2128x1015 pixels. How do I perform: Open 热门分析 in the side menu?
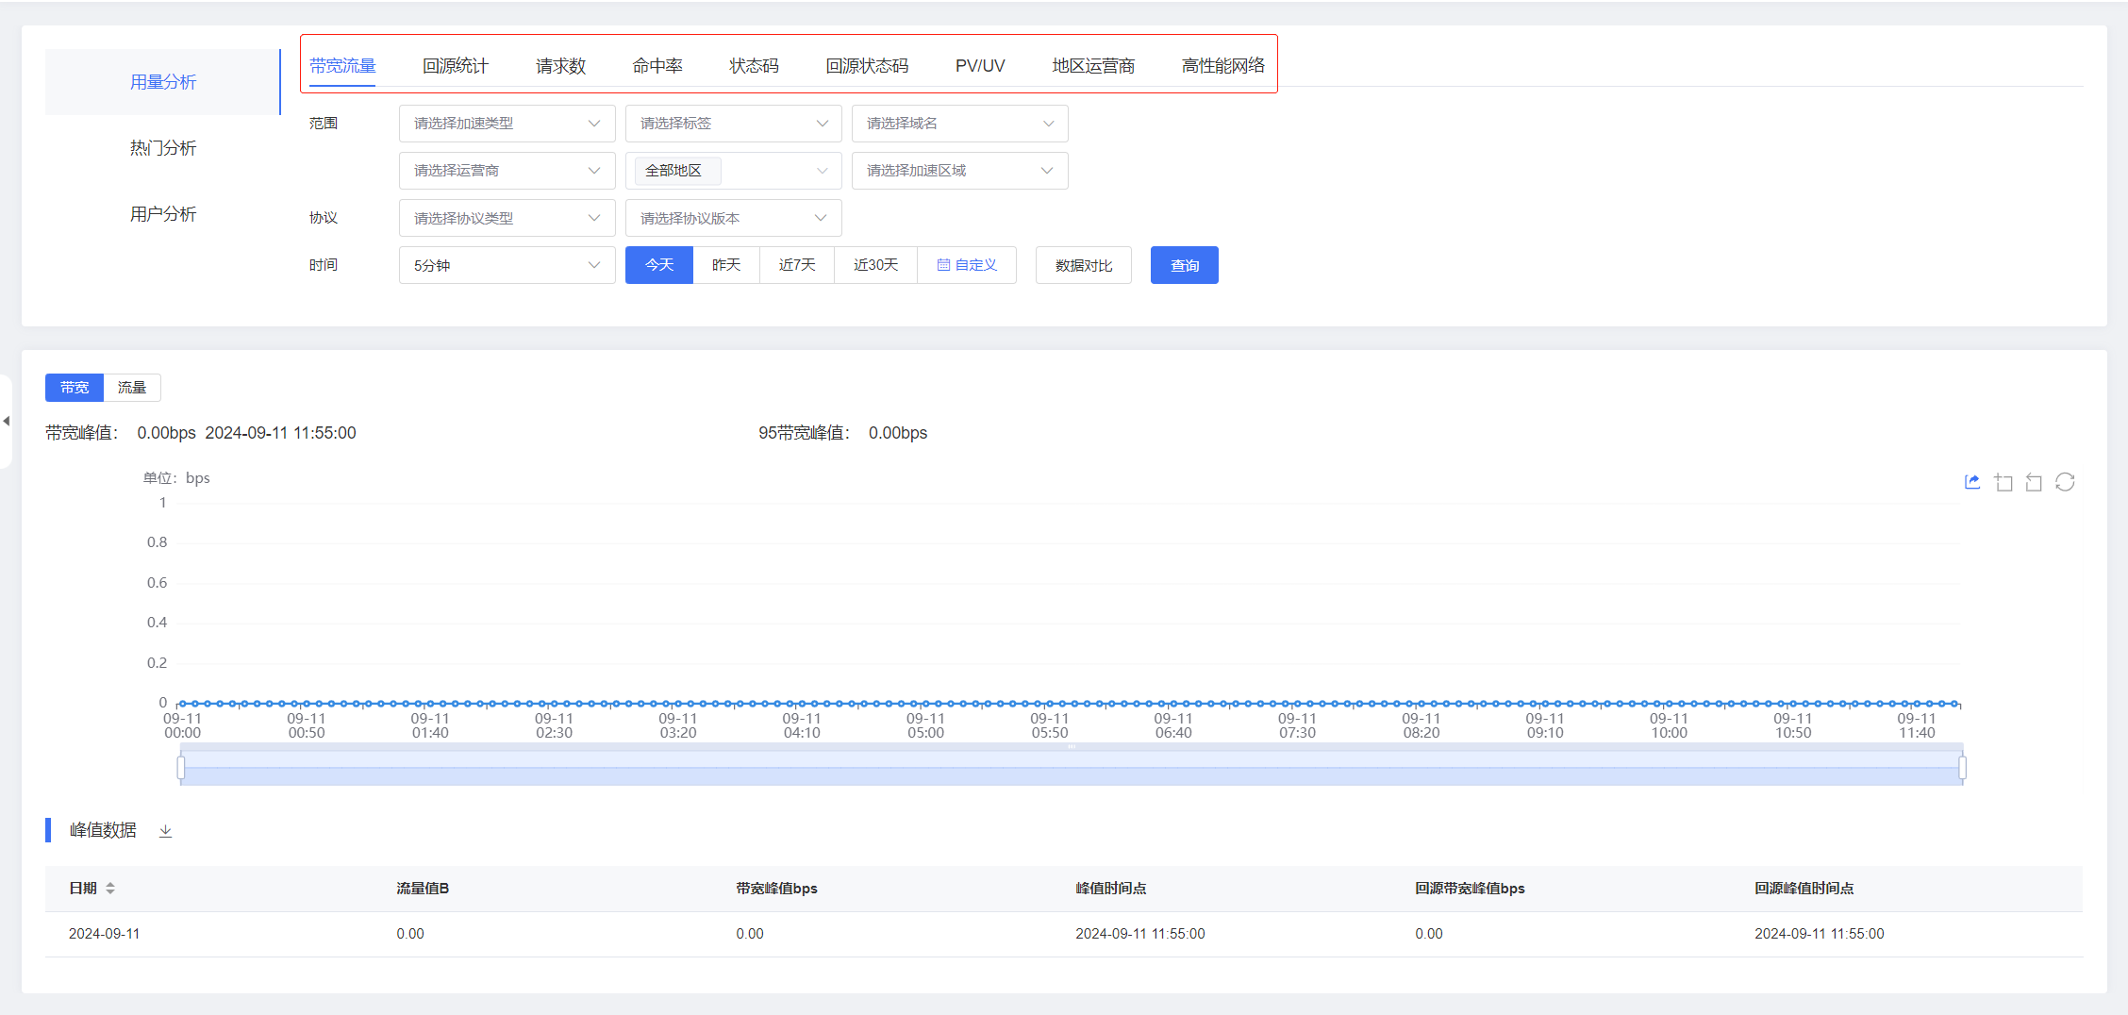[163, 148]
